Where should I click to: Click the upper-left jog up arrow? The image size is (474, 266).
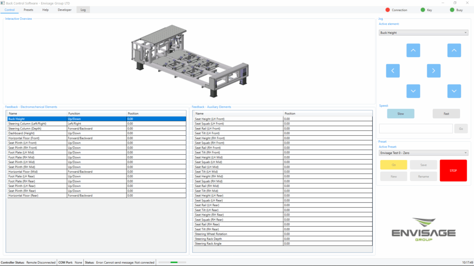[413, 50]
